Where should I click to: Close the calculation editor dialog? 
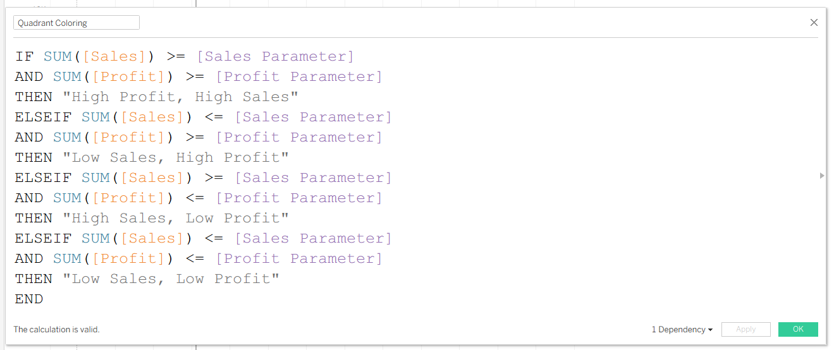[x=814, y=23]
